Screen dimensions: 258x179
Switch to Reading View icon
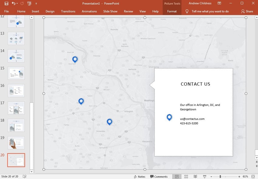195,177
